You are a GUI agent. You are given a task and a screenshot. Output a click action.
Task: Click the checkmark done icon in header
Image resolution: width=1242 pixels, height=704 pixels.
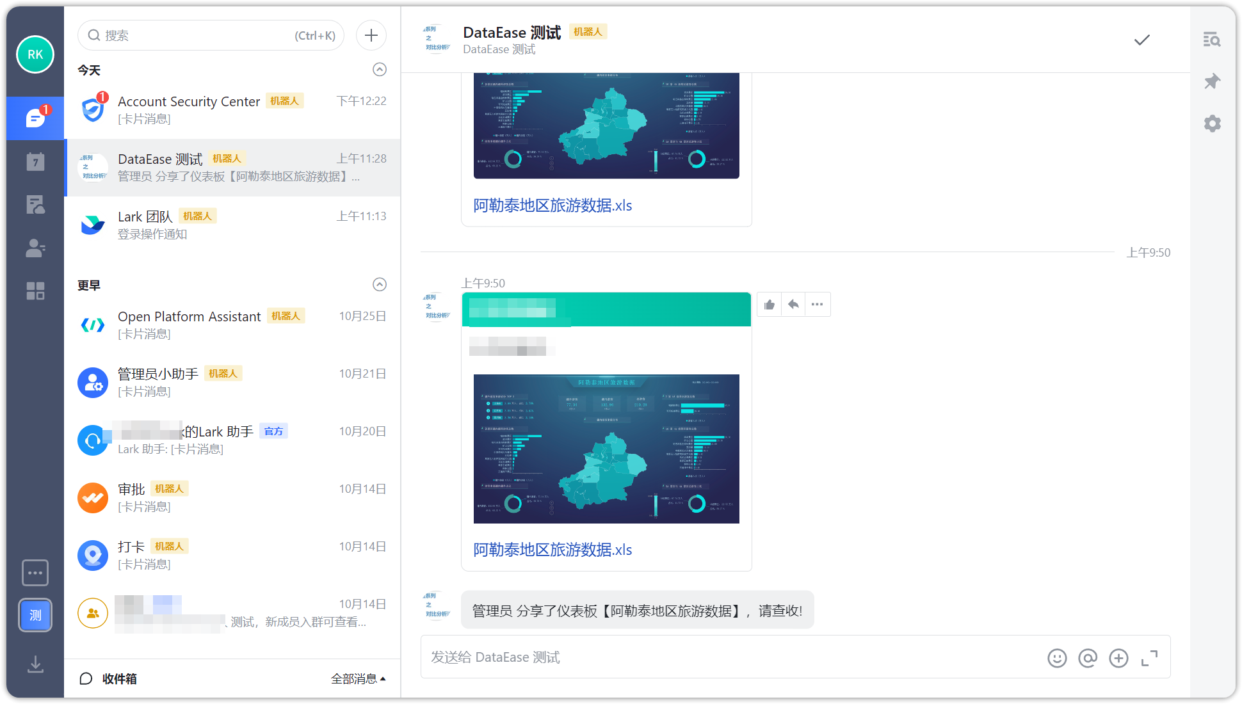point(1142,40)
